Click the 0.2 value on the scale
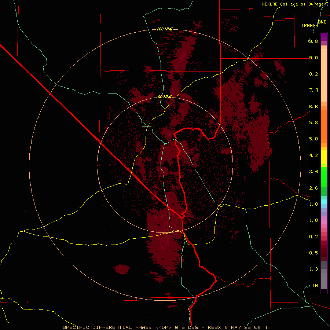The height and width of the screenshot is (330, 330). pos(313,237)
